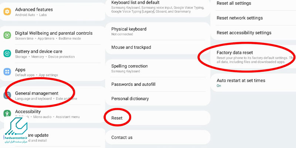The image size is (296, 148).
Task: Tap Contact us
Action: (122, 137)
